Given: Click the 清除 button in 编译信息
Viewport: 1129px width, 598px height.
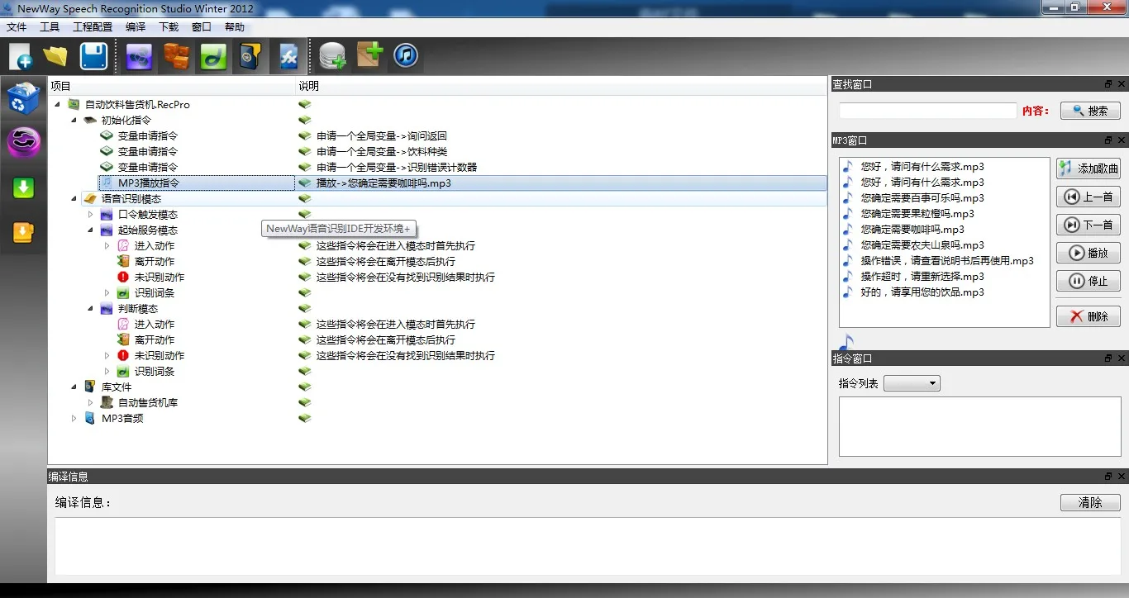Looking at the screenshot, I should pos(1090,502).
